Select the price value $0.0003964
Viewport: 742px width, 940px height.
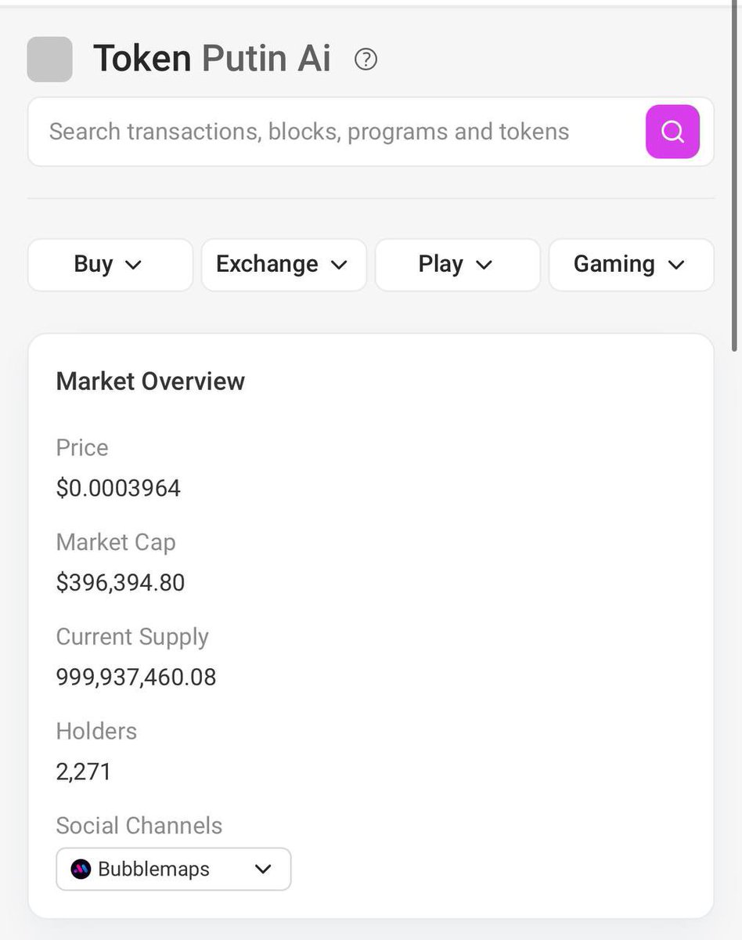[118, 488]
